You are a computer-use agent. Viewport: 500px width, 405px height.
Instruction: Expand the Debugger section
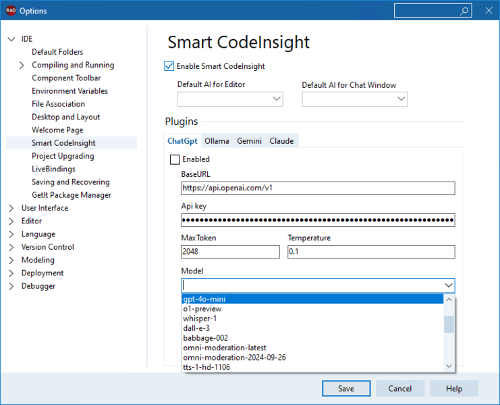tap(11, 286)
